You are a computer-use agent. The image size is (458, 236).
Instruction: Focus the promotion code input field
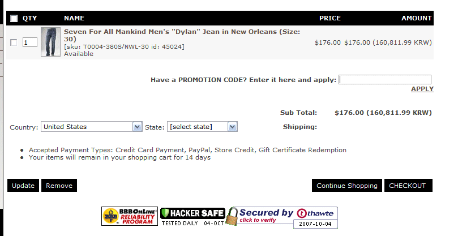click(x=384, y=80)
